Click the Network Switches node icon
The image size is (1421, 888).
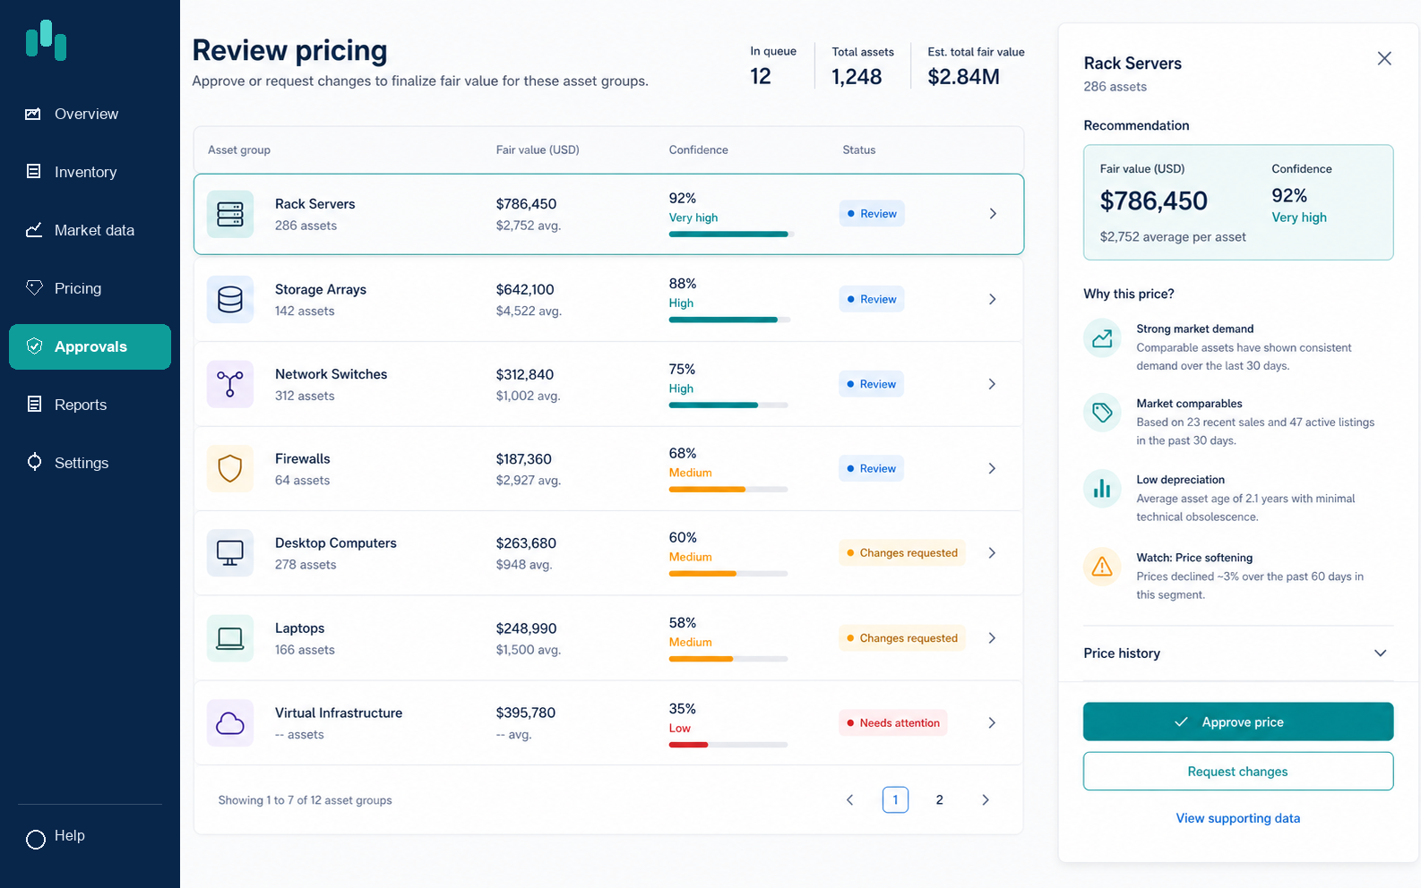coord(230,384)
